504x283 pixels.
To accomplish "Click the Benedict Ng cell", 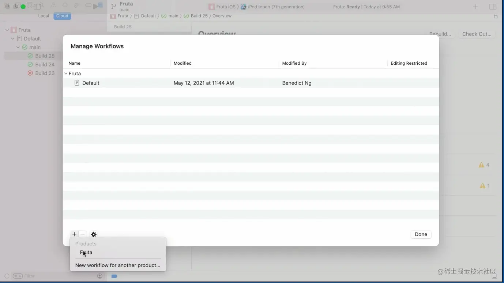I will (297, 83).
